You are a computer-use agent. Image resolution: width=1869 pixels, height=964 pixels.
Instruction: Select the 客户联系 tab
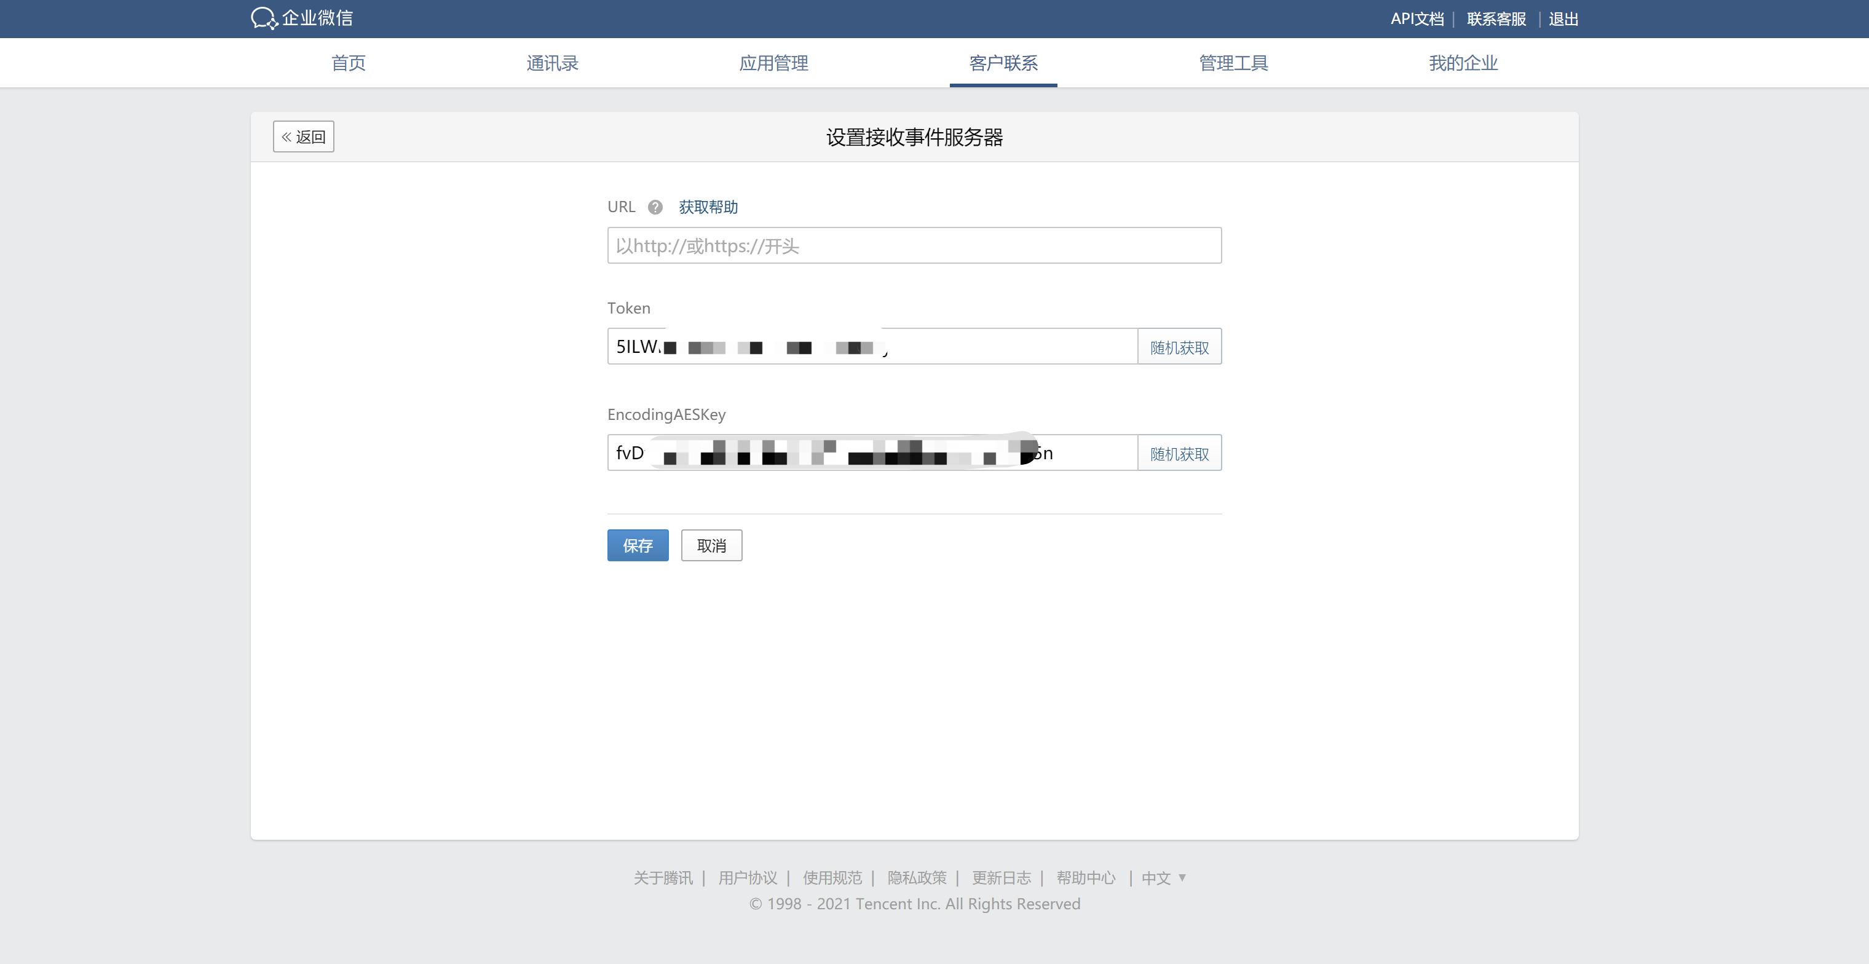[x=1003, y=63]
